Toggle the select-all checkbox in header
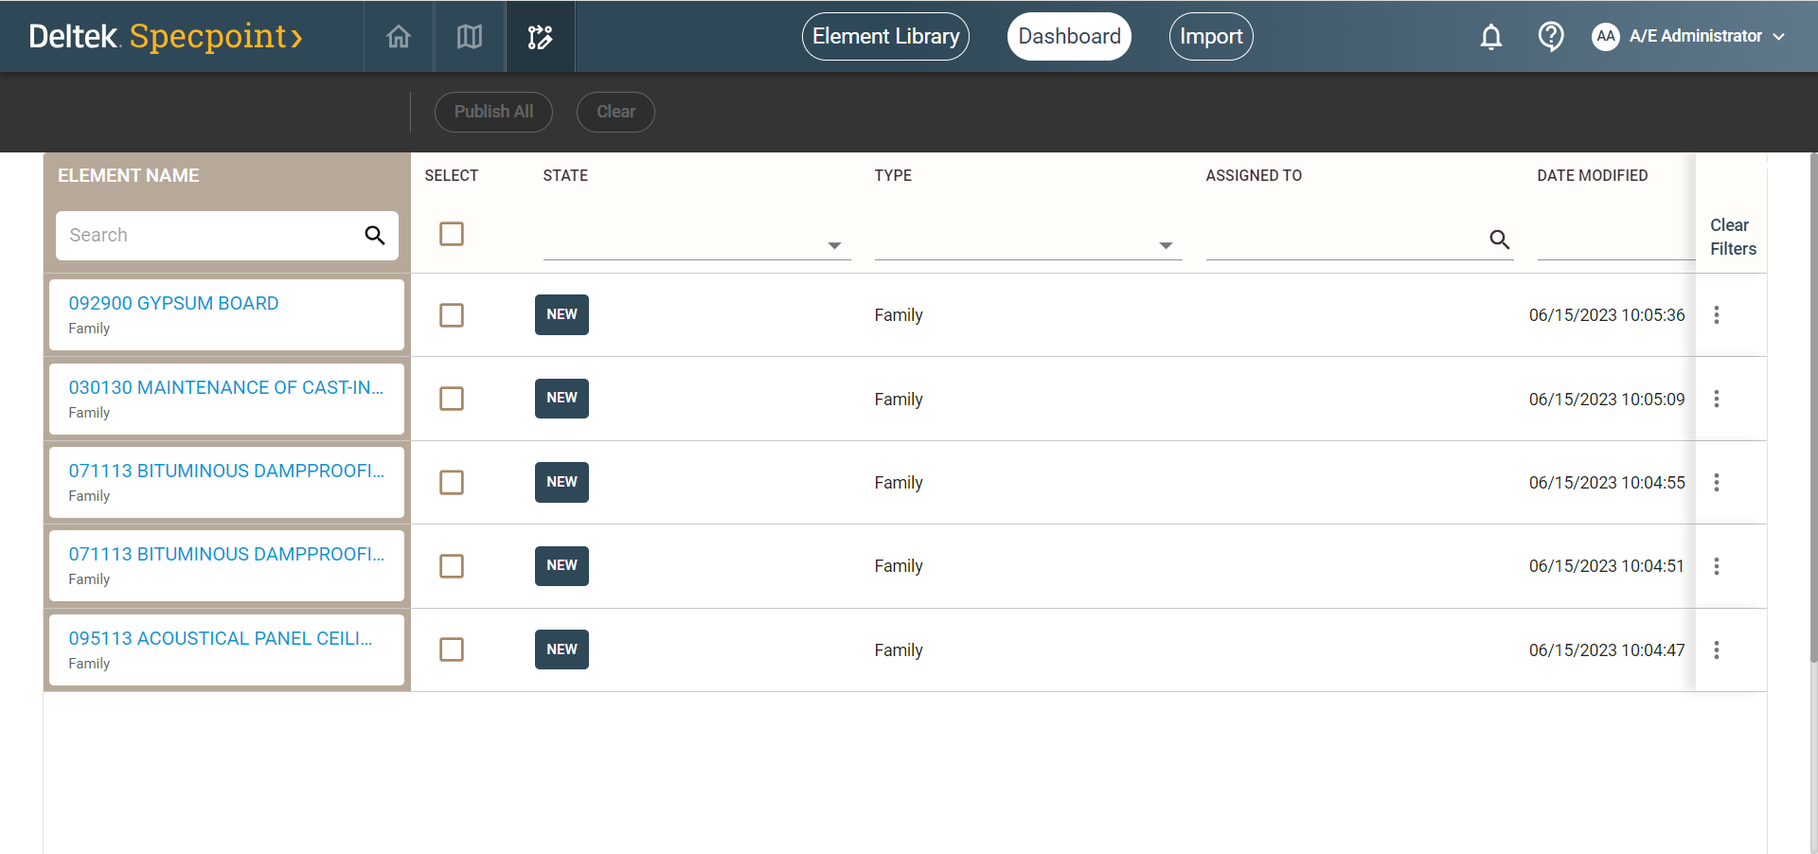The image size is (1818, 854). (452, 234)
